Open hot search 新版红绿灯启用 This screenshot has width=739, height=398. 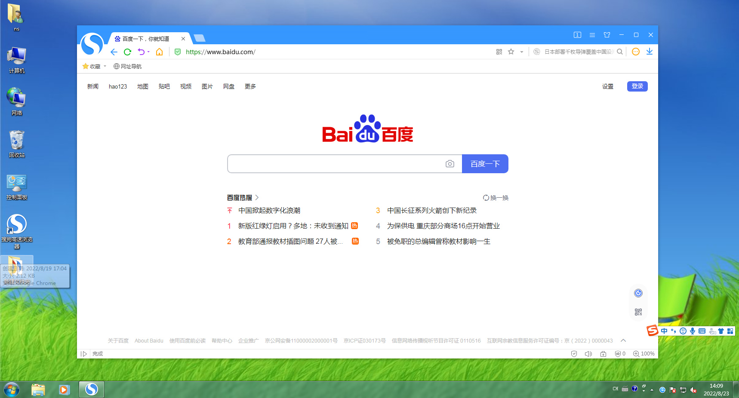pos(293,226)
